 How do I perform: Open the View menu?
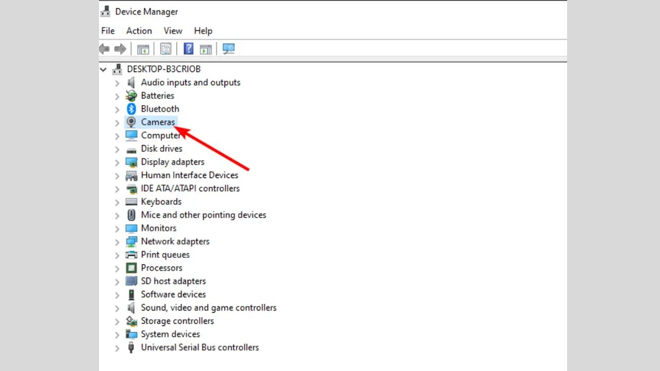click(x=173, y=31)
